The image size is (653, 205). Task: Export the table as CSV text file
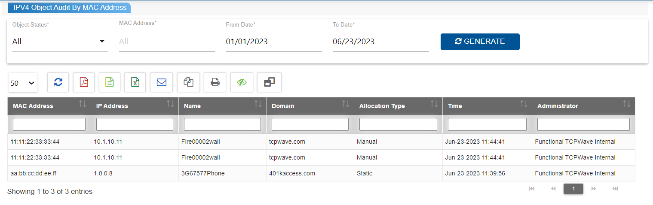[x=110, y=82]
